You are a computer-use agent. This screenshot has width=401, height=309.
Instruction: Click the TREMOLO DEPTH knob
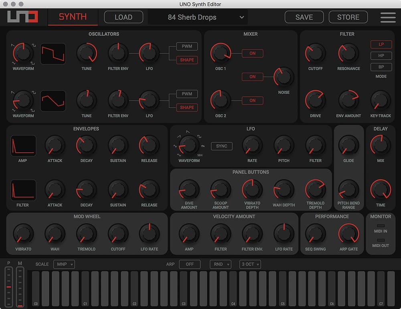coord(315,190)
